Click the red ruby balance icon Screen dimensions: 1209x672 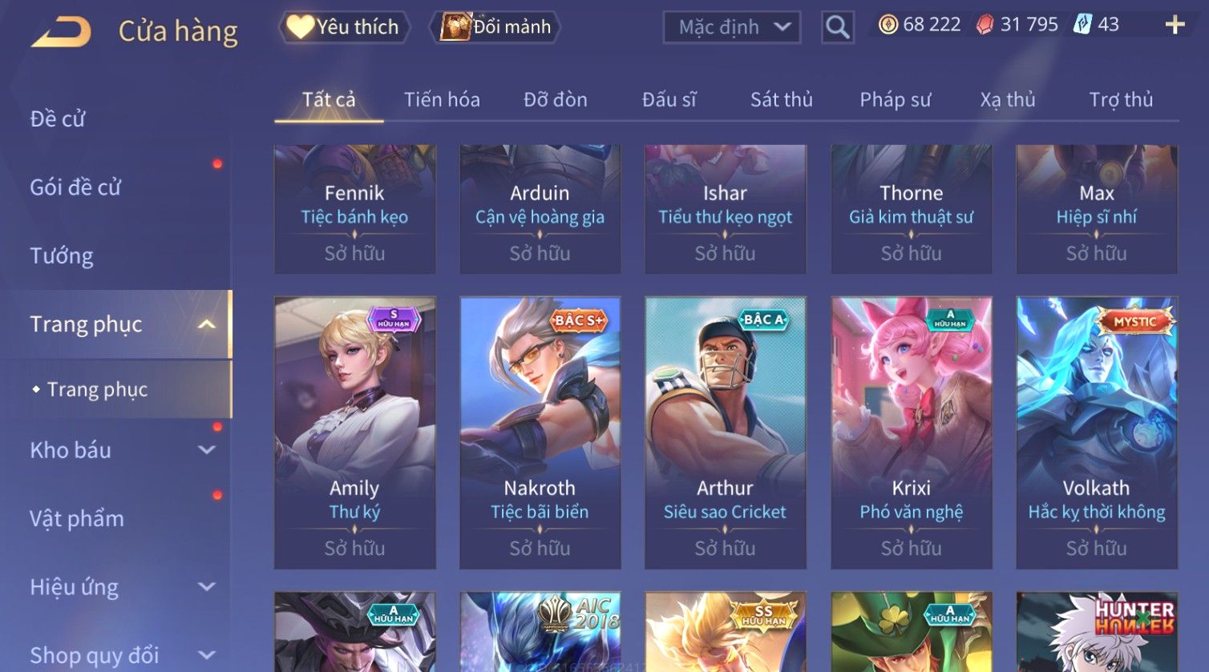(985, 25)
